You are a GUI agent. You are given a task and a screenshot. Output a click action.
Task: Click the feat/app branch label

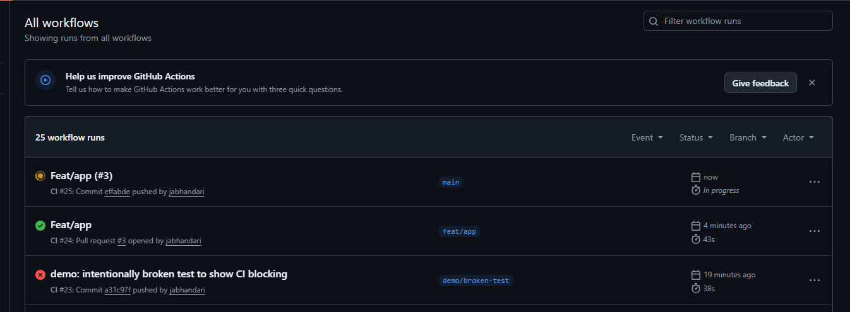point(459,231)
